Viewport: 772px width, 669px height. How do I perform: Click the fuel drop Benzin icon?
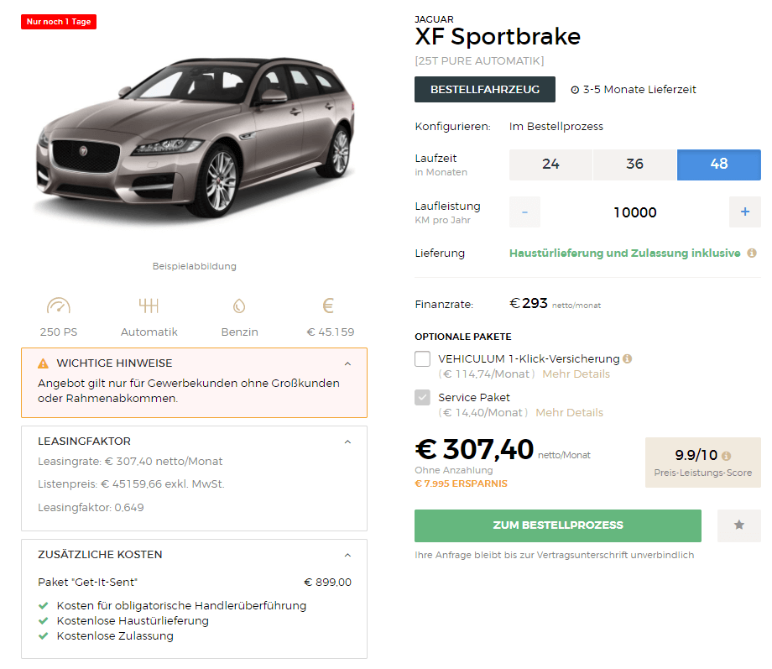pyautogui.click(x=239, y=306)
